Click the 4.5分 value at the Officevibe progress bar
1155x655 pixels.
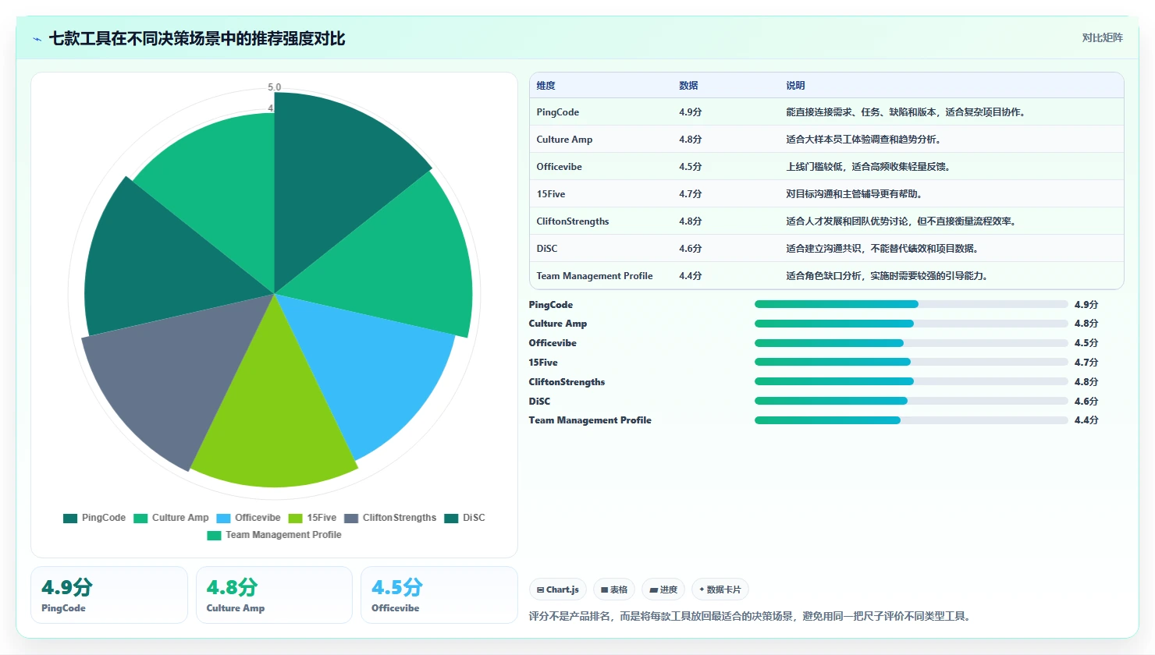point(1086,343)
